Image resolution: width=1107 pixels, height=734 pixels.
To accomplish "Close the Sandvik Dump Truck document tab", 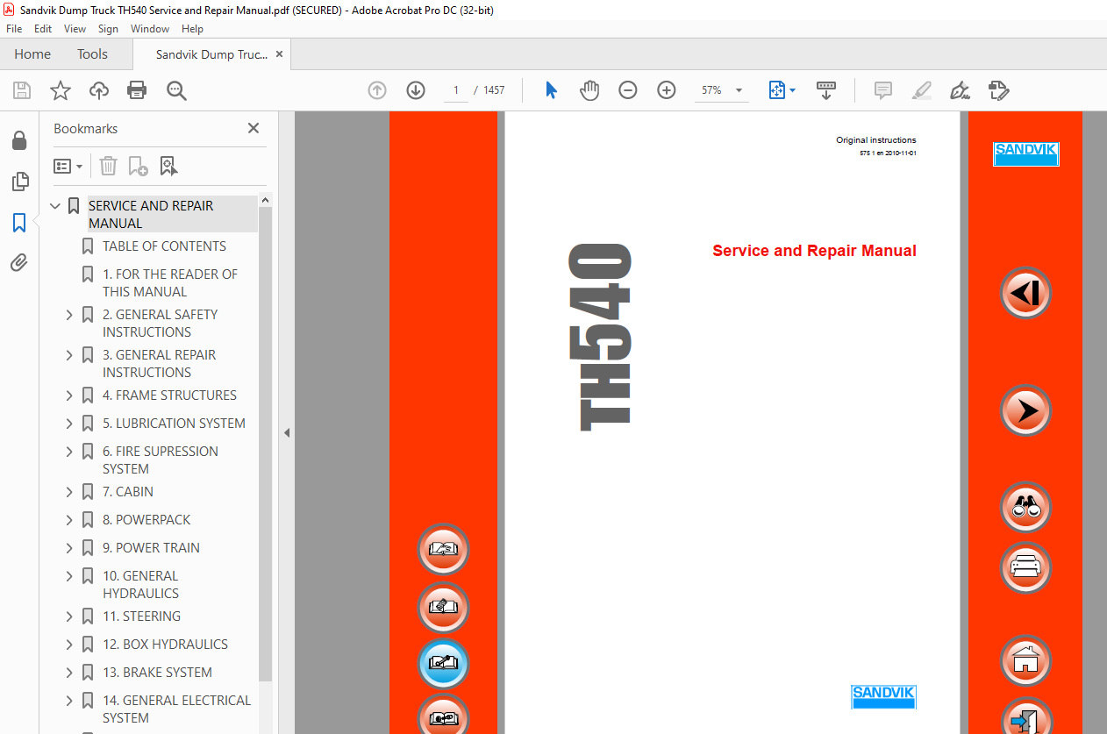I will pyautogui.click(x=279, y=54).
